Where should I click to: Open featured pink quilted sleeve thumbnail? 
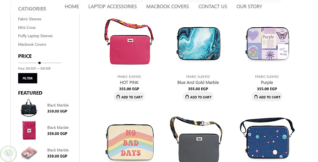(29, 130)
